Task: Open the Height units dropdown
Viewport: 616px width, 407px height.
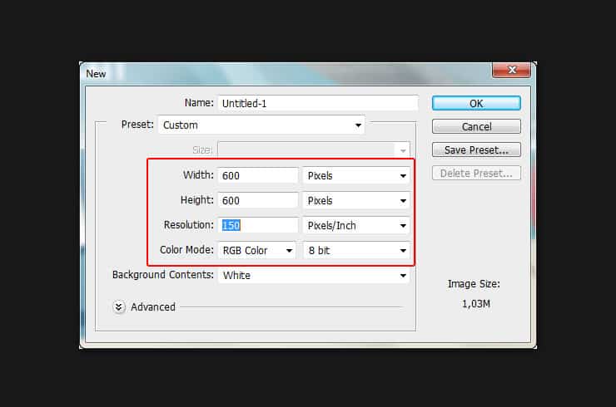Action: 356,200
